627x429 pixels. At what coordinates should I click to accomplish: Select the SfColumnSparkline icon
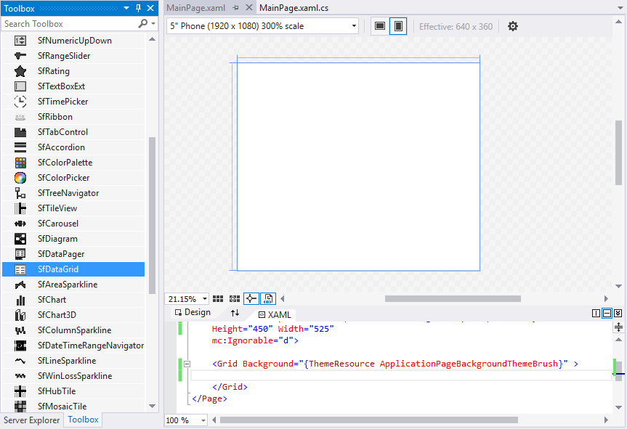[x=20, y=330]
